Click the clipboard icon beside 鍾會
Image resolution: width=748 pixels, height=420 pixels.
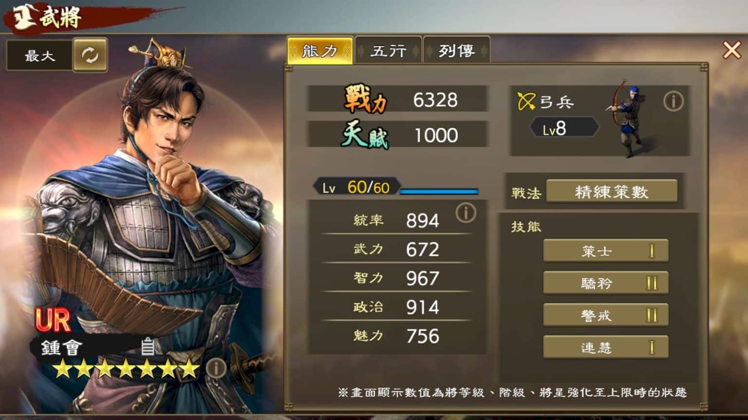click(148, 346)
